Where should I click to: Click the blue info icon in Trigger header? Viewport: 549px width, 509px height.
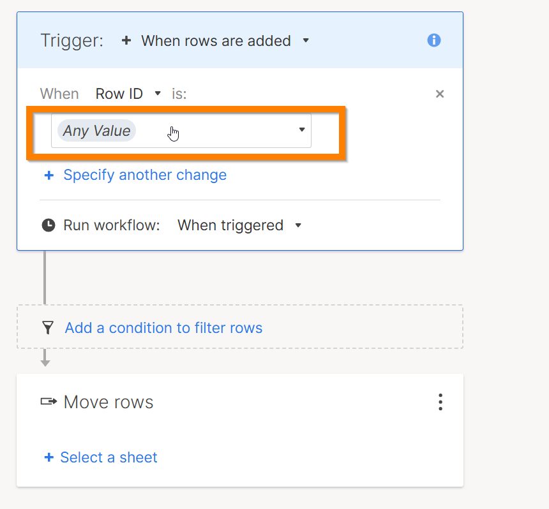click(x=434, y=41)
